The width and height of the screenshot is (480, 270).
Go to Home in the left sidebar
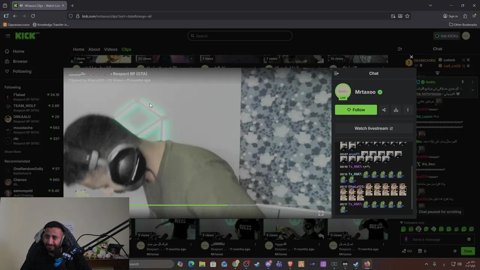14,51
